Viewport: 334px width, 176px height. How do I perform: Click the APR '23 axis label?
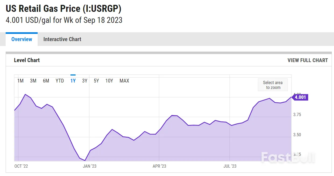coord(159,166)
